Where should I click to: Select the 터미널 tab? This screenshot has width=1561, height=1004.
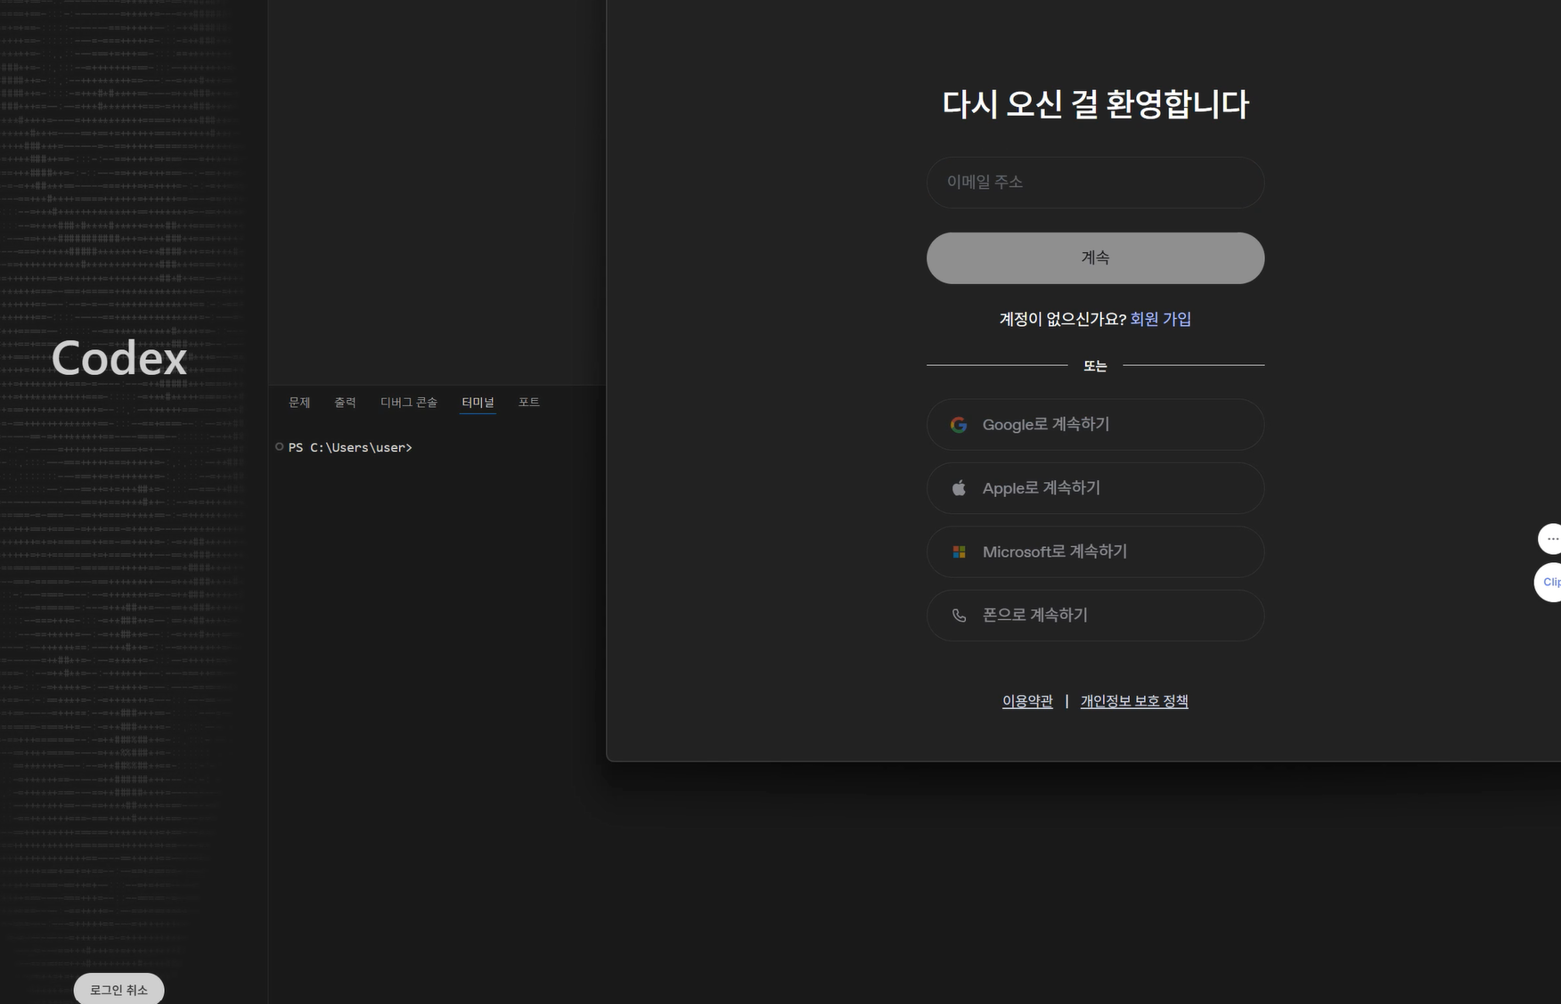[x=478, y=403]
